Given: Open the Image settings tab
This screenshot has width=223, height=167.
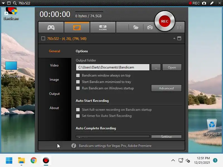Looking at the screenshot, I should coord(54,80).
